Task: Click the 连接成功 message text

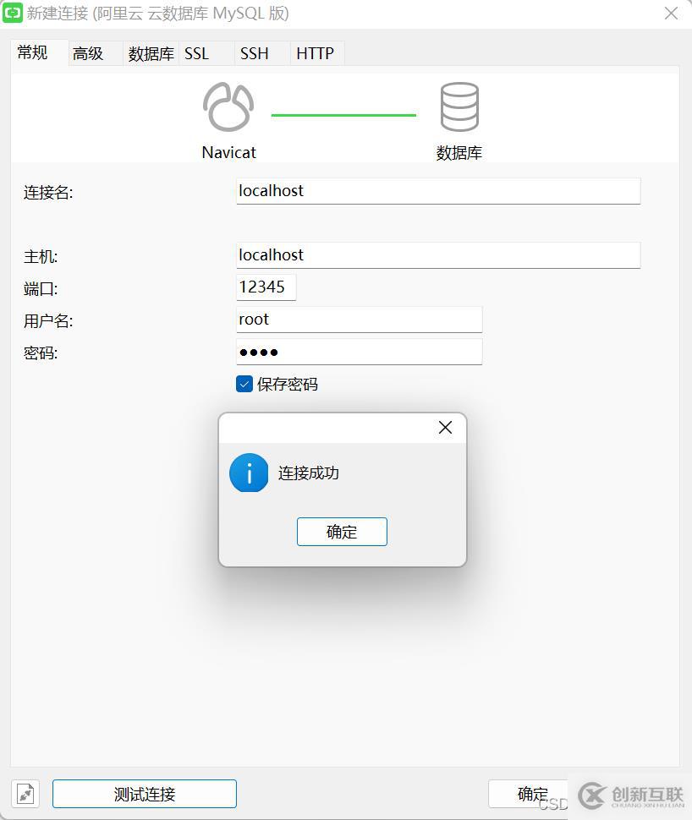Action: [x=308, y=473]
